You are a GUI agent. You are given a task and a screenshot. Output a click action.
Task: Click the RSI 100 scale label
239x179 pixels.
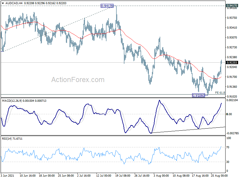229,138
